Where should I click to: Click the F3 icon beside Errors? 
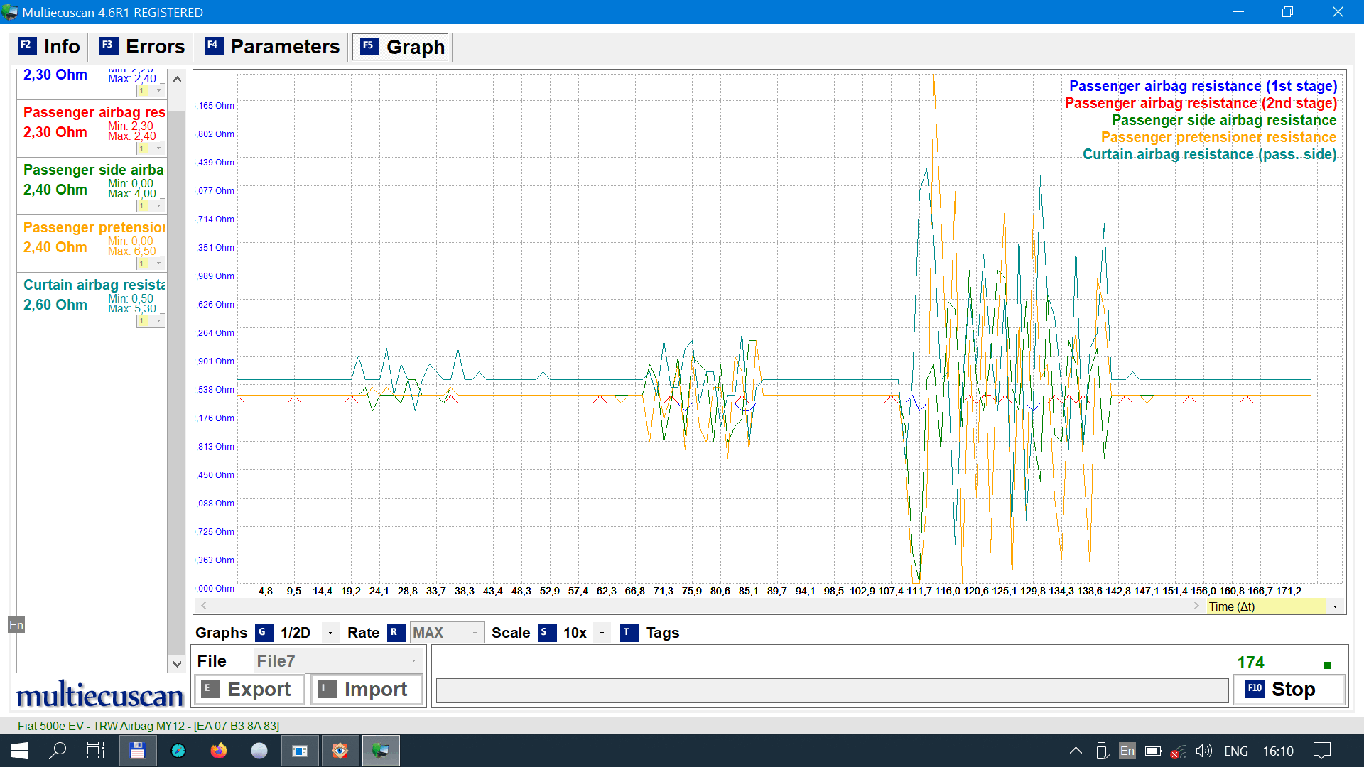(x=108, y=45)
